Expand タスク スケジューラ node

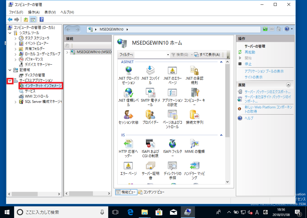click(16, 38)
